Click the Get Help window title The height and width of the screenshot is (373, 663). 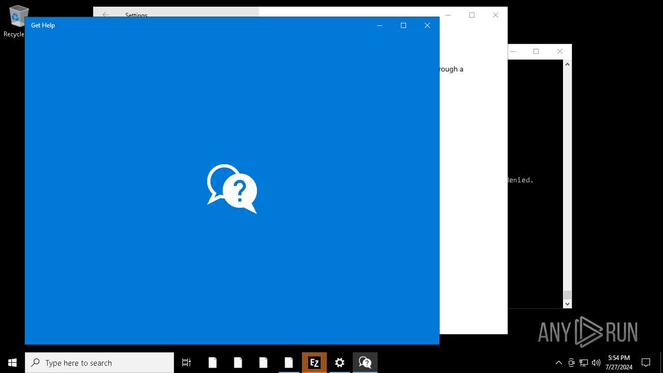[x=43, y=25]
